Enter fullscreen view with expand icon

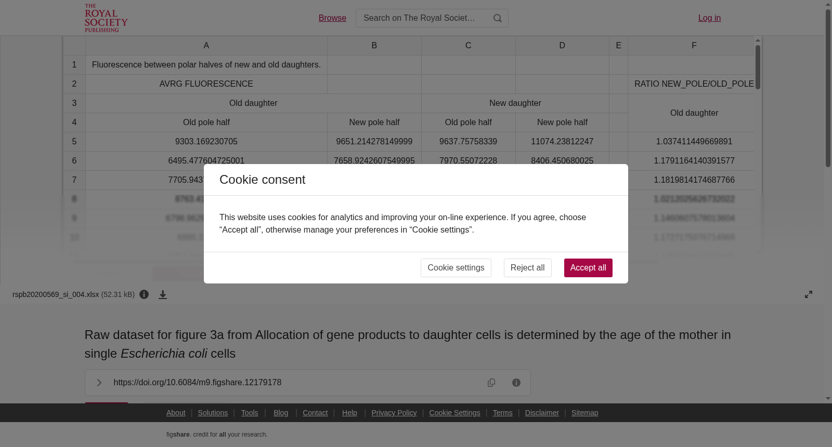(x=809, y=294)
